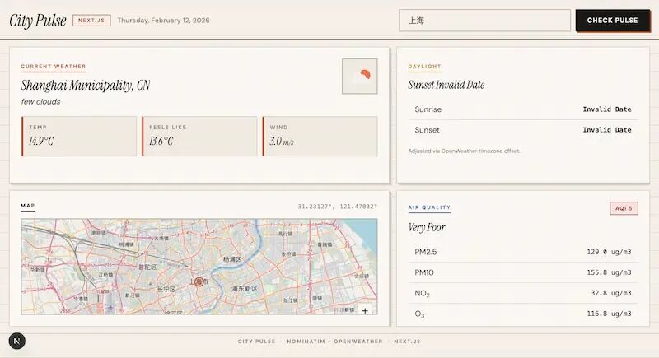Zoom in with the map plus button
The height and width of the screenshot is (358, 659).
365,310
